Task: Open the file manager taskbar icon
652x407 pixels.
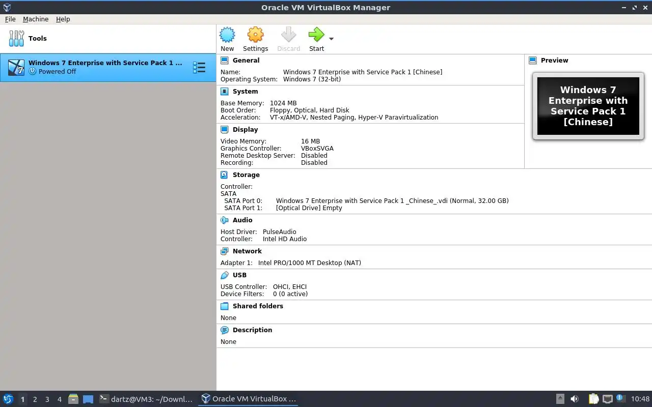Action: click(73, 399)
